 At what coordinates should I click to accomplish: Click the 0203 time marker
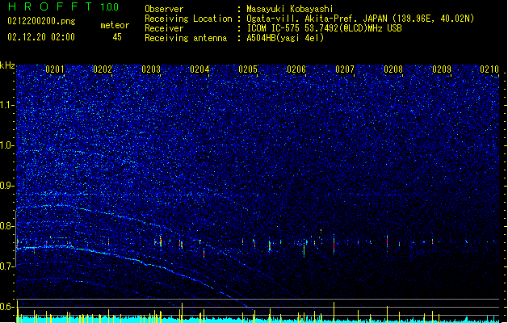coord(151,69)
